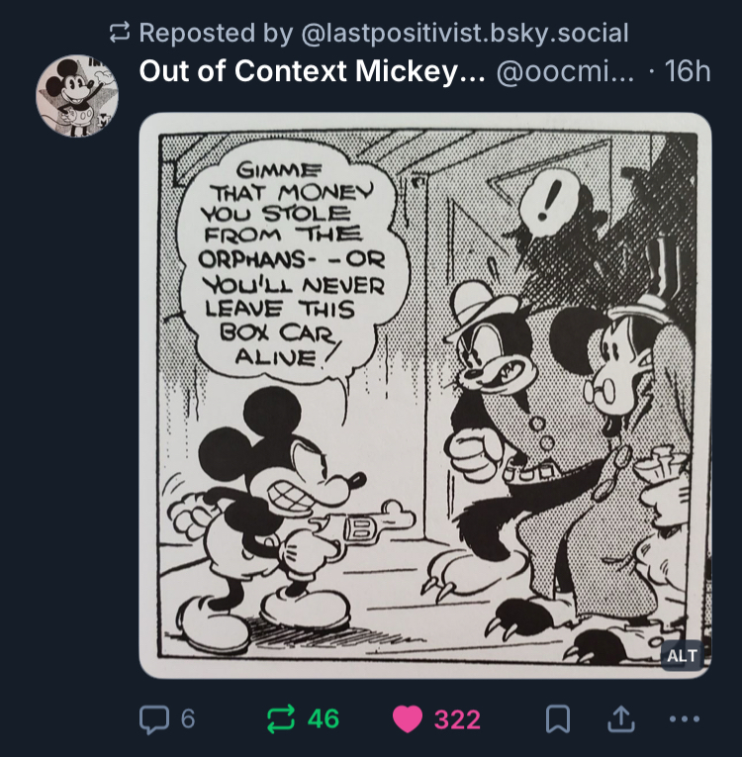Bookmark this post with the bookmark icon
The width and height of the screenshot is (742, 757).
[558, 719]
